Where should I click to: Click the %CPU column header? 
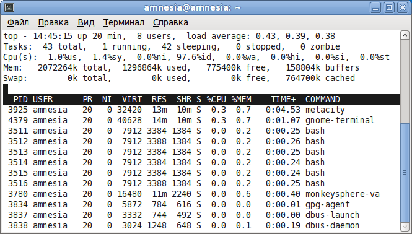[216, 99]
